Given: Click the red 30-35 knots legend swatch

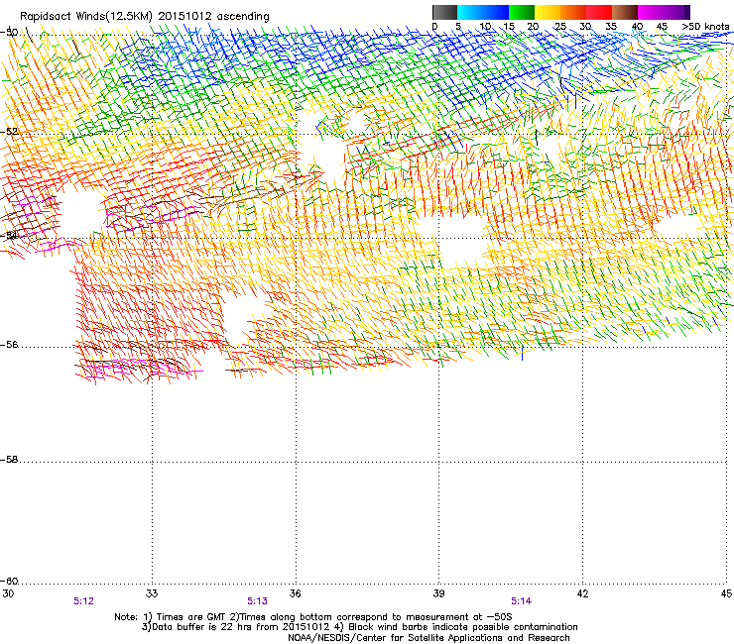Looking at the screenshot, I should pos(599,12).
